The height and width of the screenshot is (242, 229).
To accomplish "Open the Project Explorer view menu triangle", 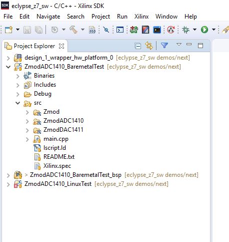I will pyautogui.click(x=179, y=44).
